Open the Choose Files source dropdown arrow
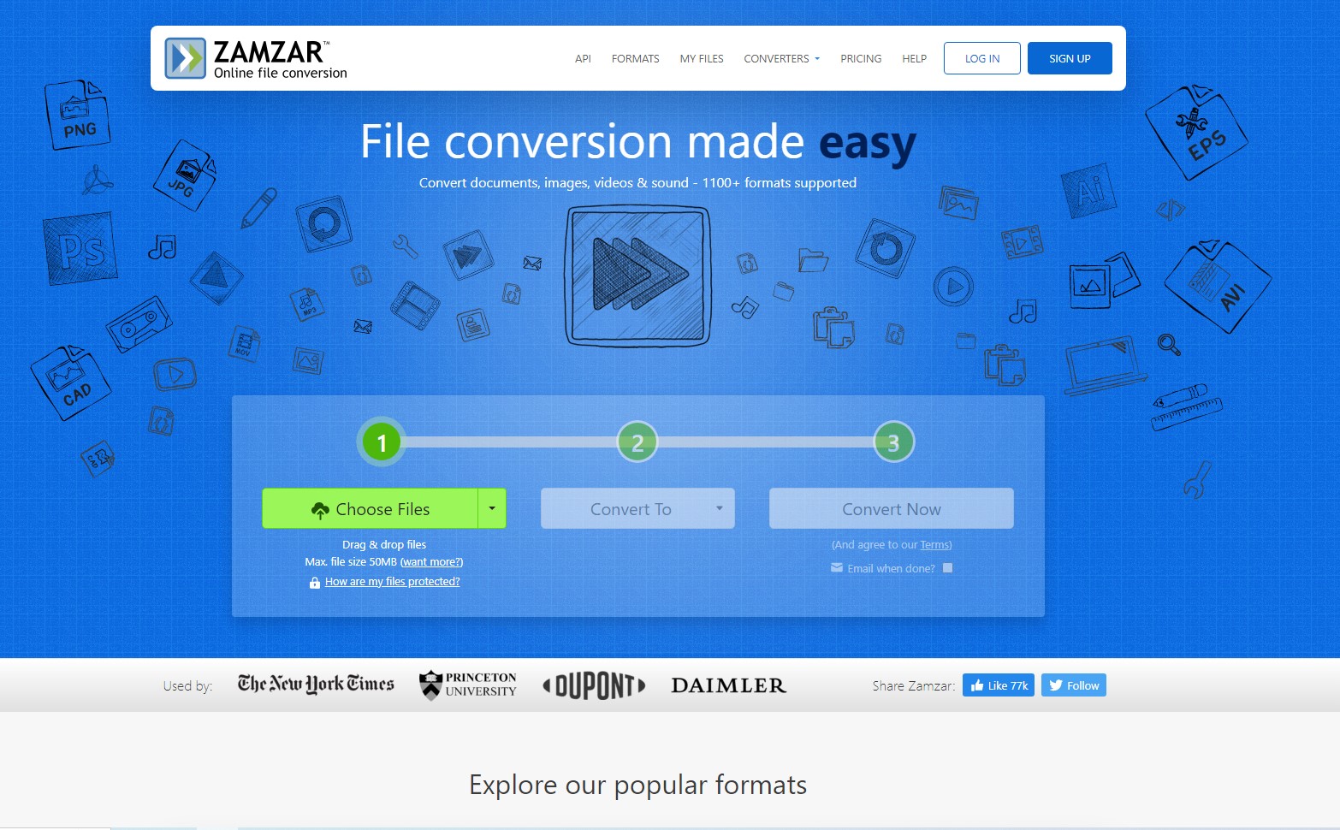The height and width of the screenshot is (830, 1340). click(492, 508)
